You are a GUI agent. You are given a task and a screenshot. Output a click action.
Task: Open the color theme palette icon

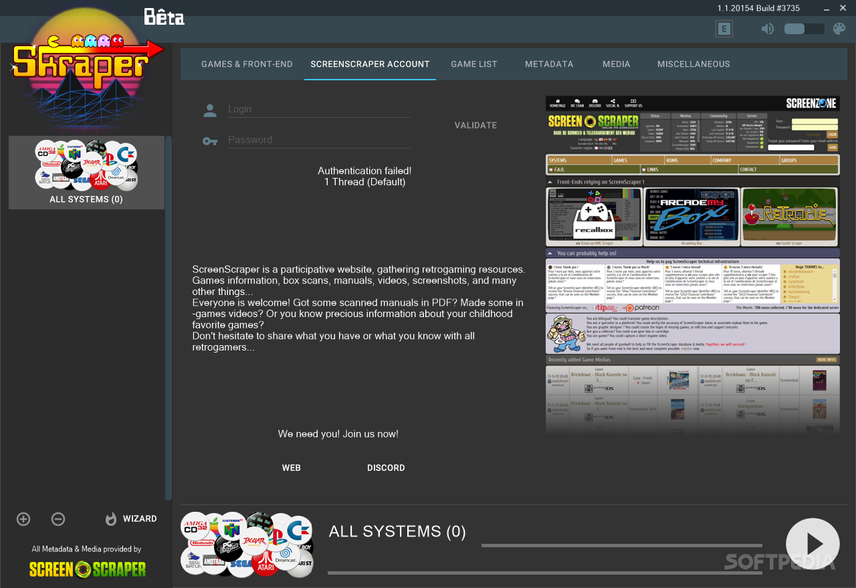tap(839, 29)
